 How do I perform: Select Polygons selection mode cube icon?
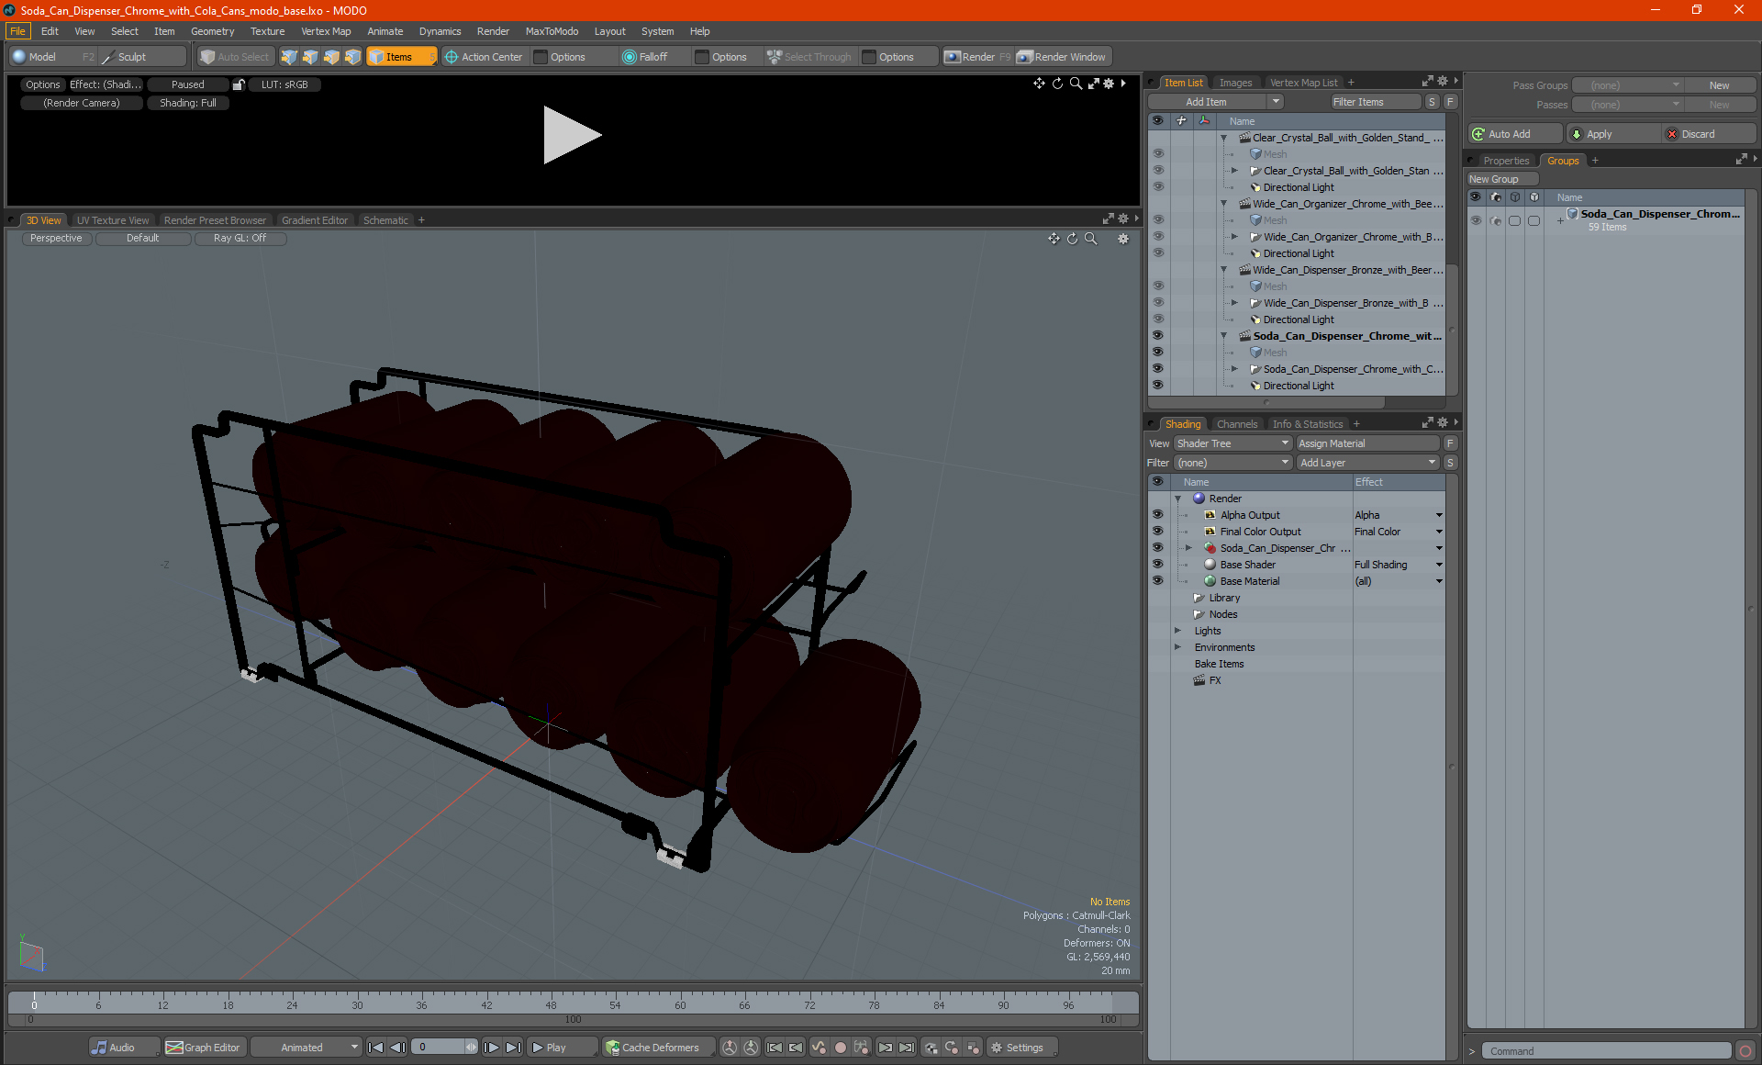coord(331,57)
